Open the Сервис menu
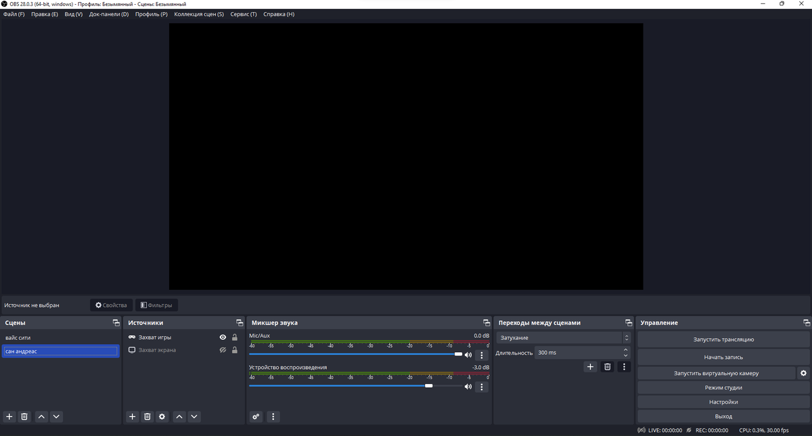This screenshot has height=436, width=812. 244,14
